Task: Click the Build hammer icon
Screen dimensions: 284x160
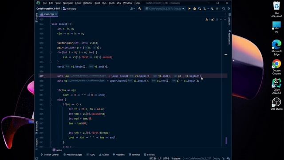Action: coord(140,8)
